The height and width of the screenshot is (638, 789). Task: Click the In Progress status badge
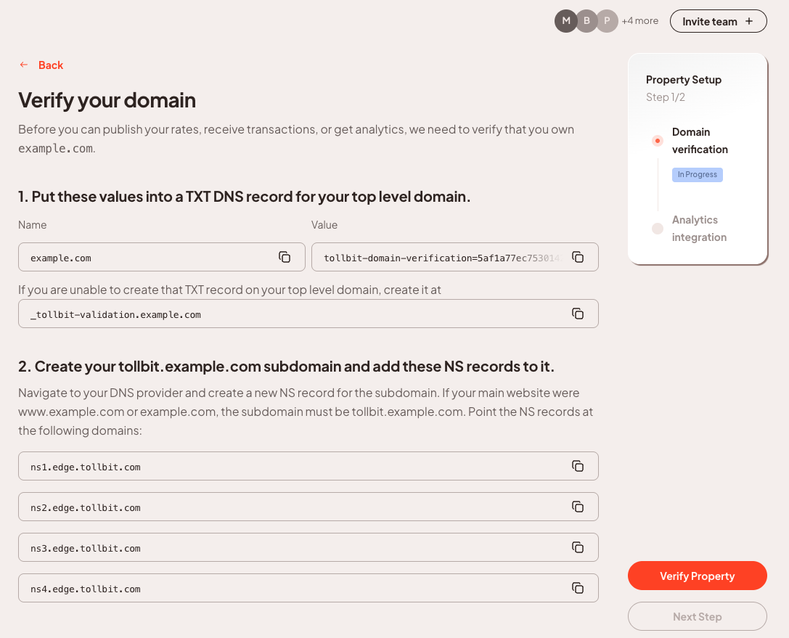coord(698,175)
